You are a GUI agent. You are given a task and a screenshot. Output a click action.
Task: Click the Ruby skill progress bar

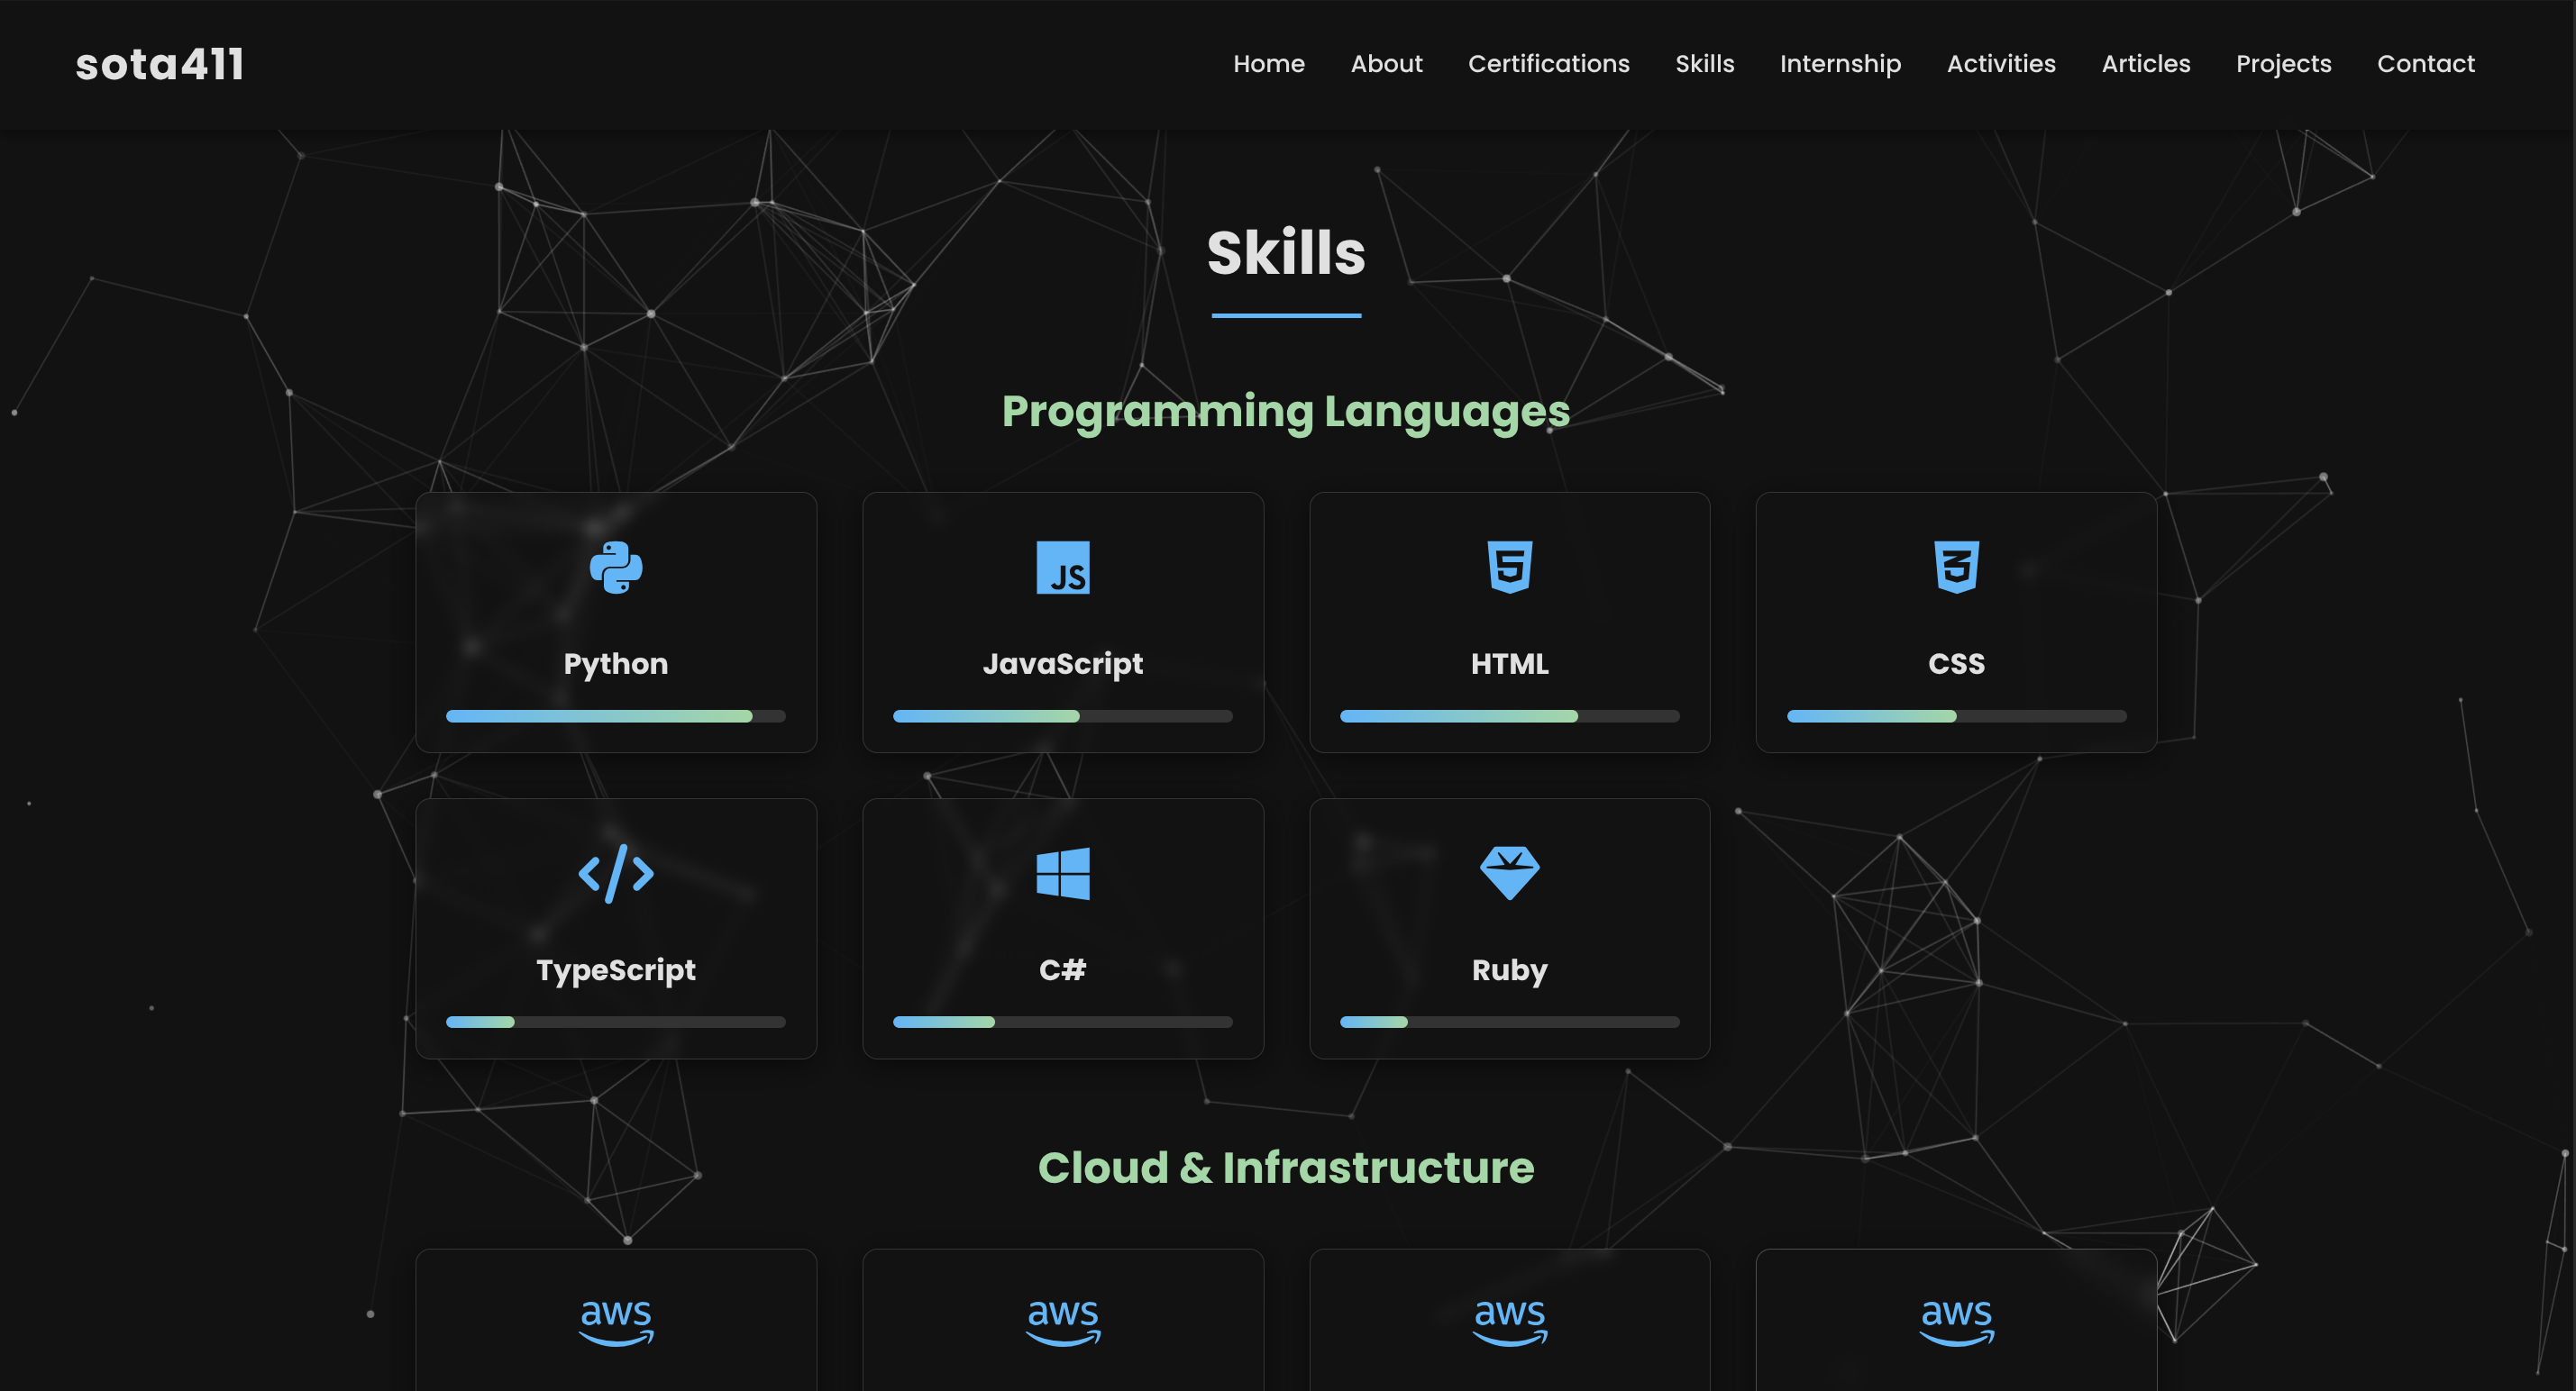point(1509,1023)
